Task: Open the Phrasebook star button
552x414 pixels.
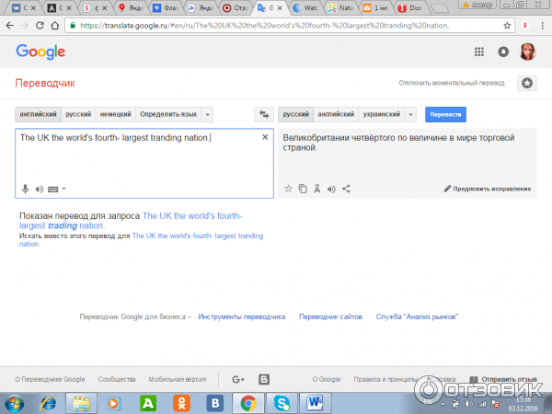Action: (x=527, y=83)
